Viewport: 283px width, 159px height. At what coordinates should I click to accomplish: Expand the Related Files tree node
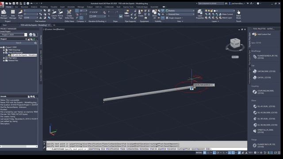(4, 61)
